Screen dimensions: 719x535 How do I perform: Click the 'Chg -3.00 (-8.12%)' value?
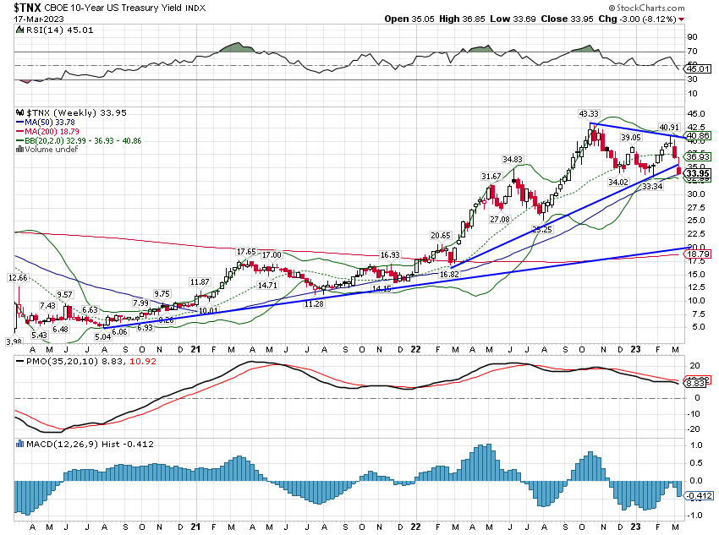tap(638, 19)
